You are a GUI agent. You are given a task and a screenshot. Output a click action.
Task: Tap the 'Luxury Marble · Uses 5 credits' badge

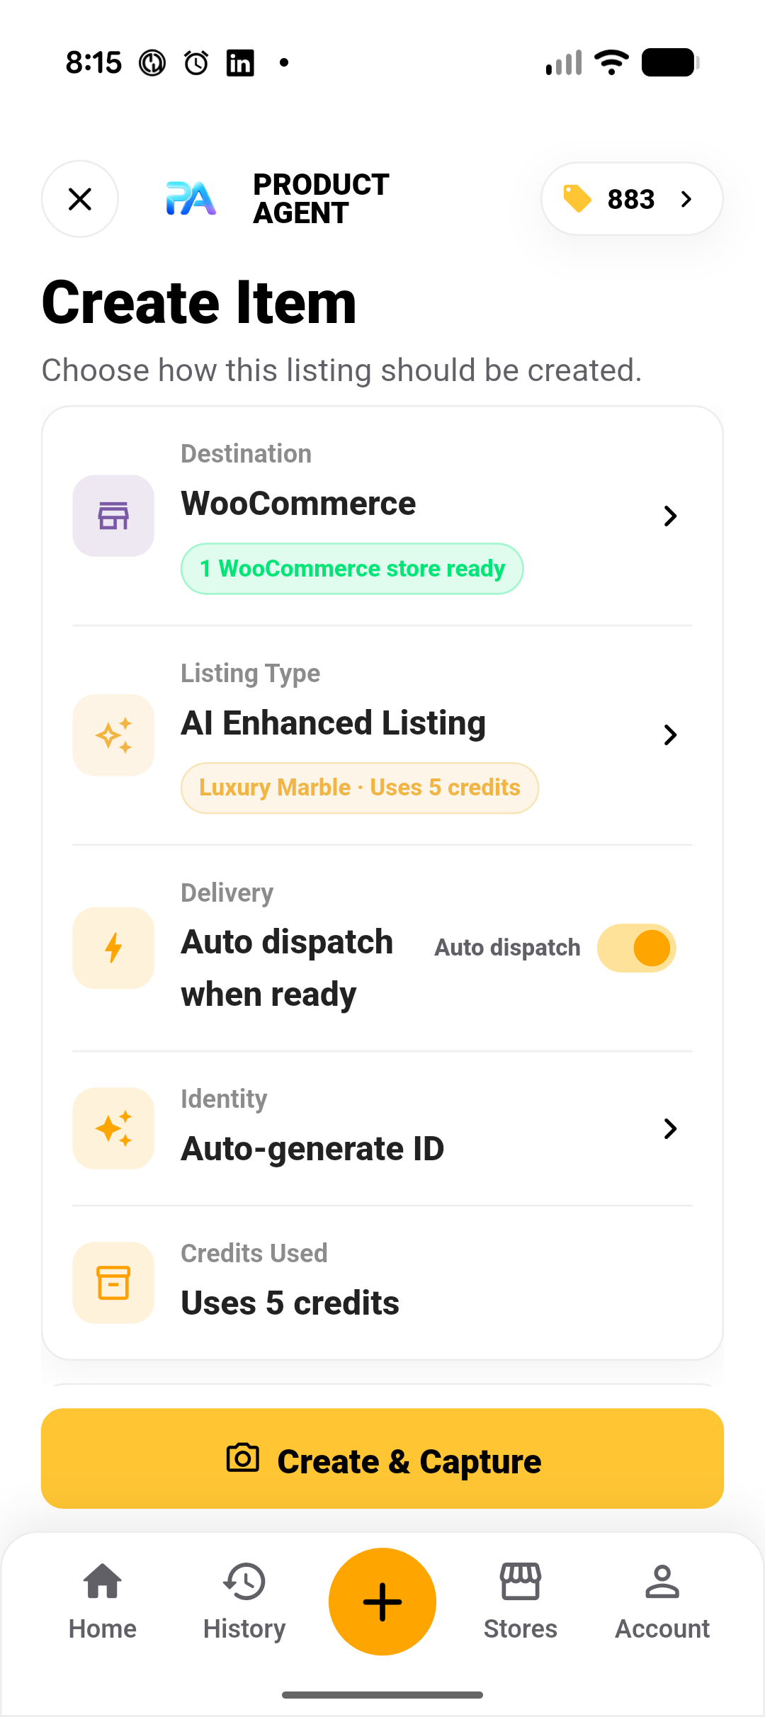pos(360,788)
